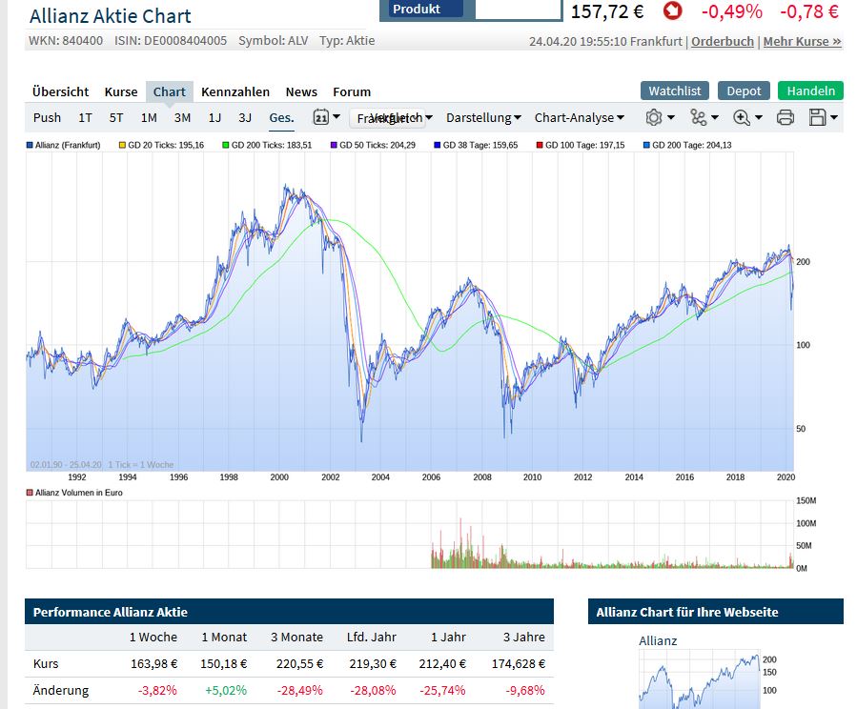Click the 163,98 € price cell
This screenshot has width=857, height=709.
tap(154, 663)
